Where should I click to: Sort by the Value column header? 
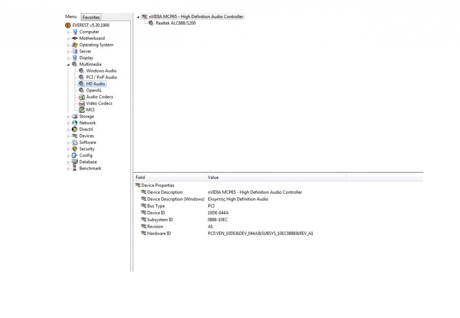click(x=276, y=177)
